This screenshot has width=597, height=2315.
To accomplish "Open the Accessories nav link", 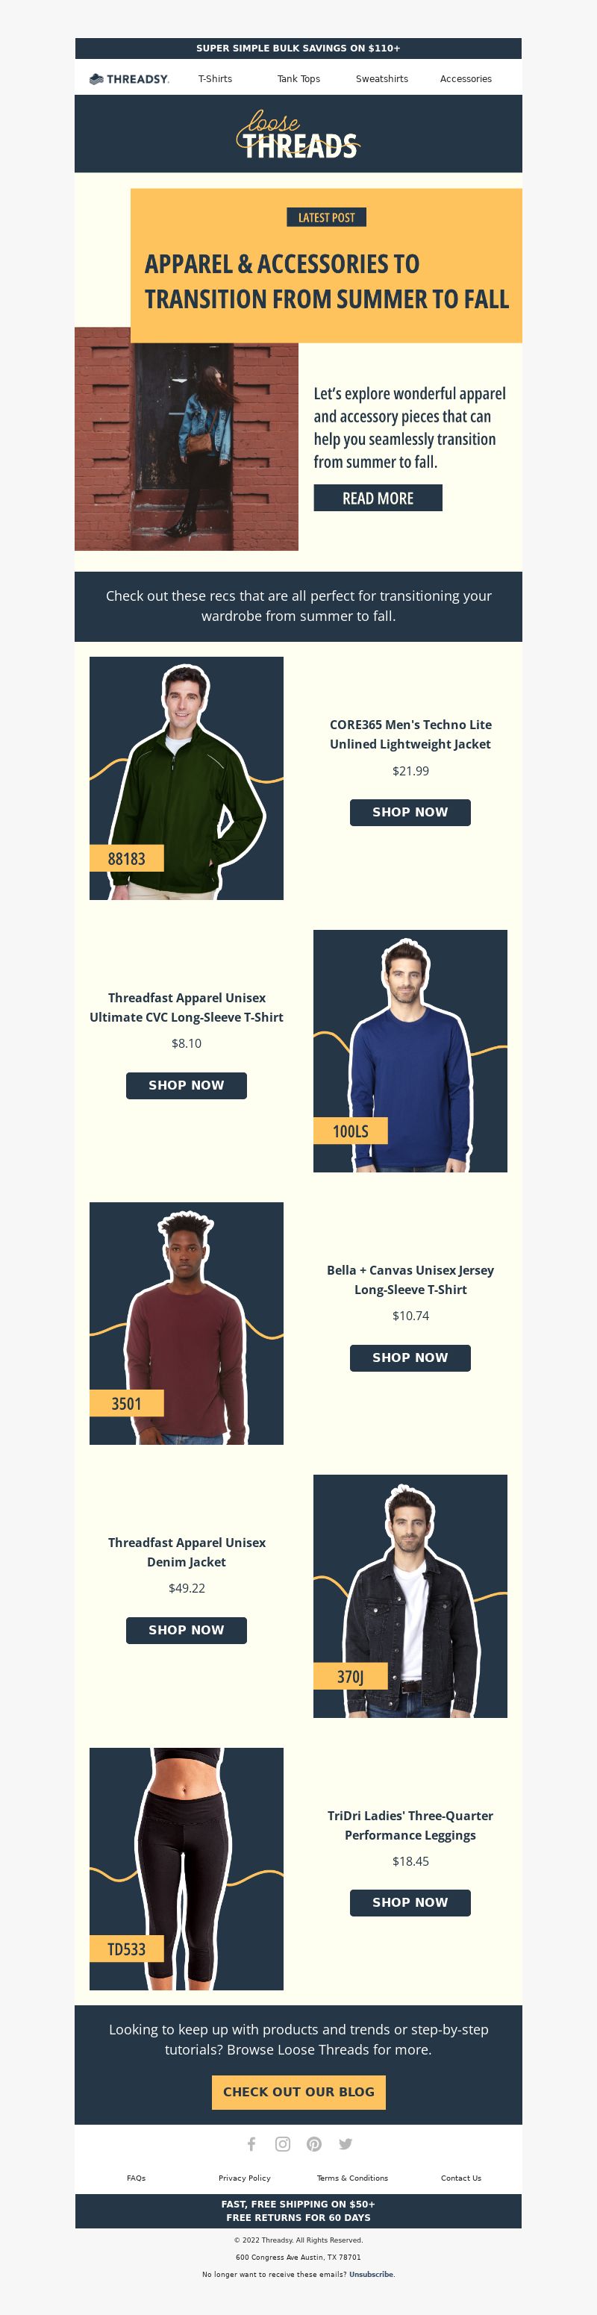I will (466, 79).
